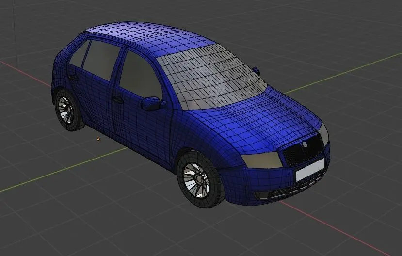Image resolution: width=402 pixels, height=256 pixels.
Task: Select the car's front wheel
Action: tap(200, 178)
